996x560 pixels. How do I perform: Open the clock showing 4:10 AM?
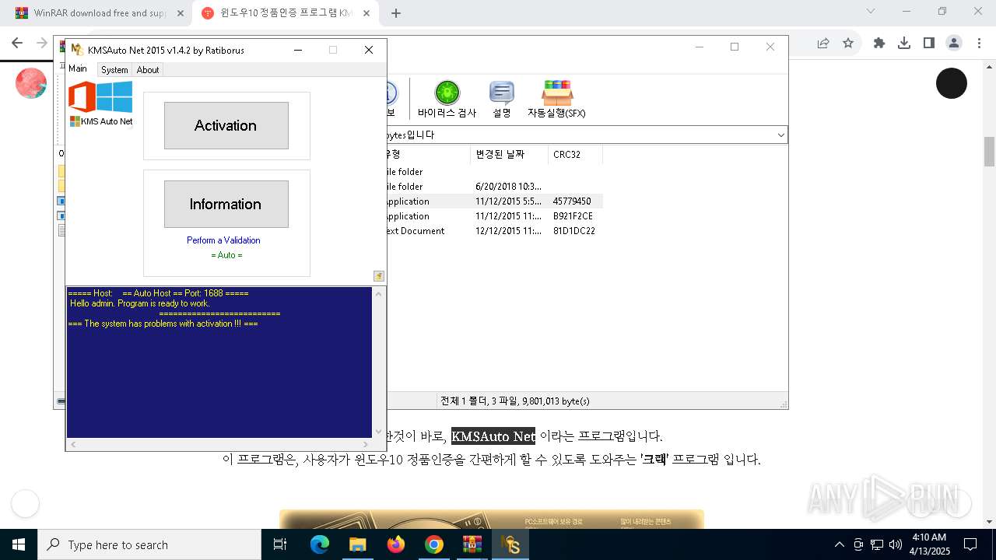pos(928,544)
